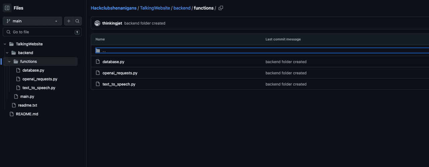This screenshot has width=429, height=167.
Task: Select readme.txt in the file tree
Action: [x=27, y=105]
